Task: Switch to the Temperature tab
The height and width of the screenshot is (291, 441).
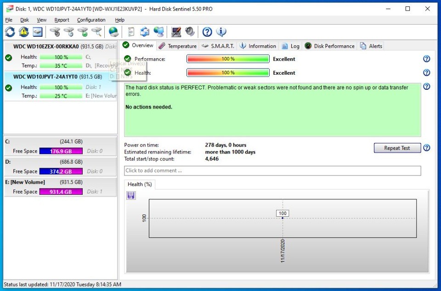Action: pyautogui.click(x=178, y=46)
